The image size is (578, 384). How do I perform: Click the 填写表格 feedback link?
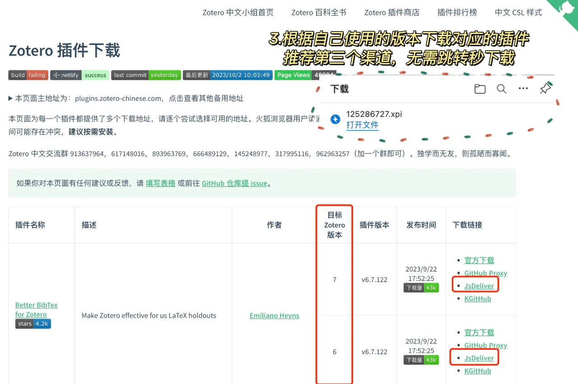[x=161, y=183]
